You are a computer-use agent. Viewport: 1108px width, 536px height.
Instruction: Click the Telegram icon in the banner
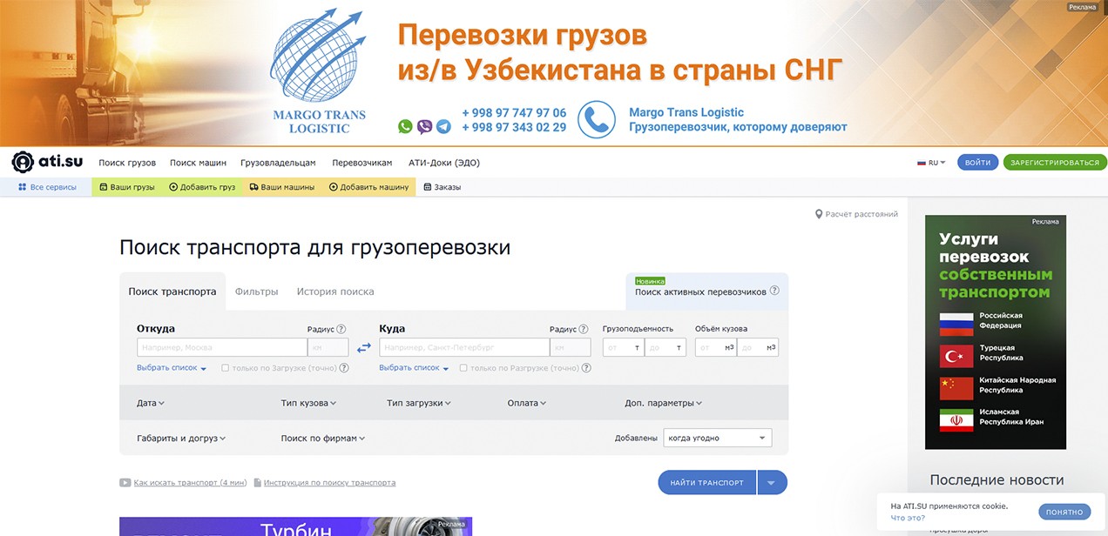[x=444, y=127]
